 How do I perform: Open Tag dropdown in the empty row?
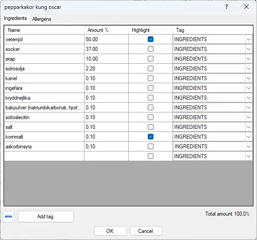tap(249, 156)
